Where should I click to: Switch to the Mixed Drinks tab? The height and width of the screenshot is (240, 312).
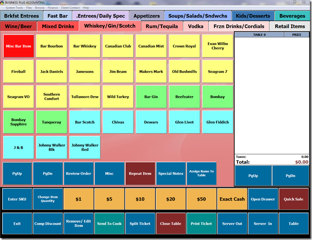[x=58, y=26]
